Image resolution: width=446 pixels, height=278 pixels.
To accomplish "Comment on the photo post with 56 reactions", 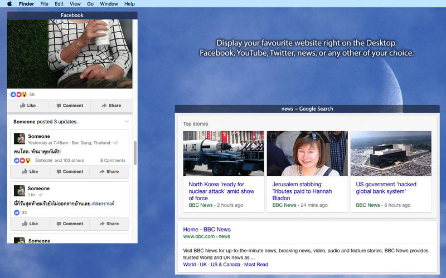I will 70,106.
